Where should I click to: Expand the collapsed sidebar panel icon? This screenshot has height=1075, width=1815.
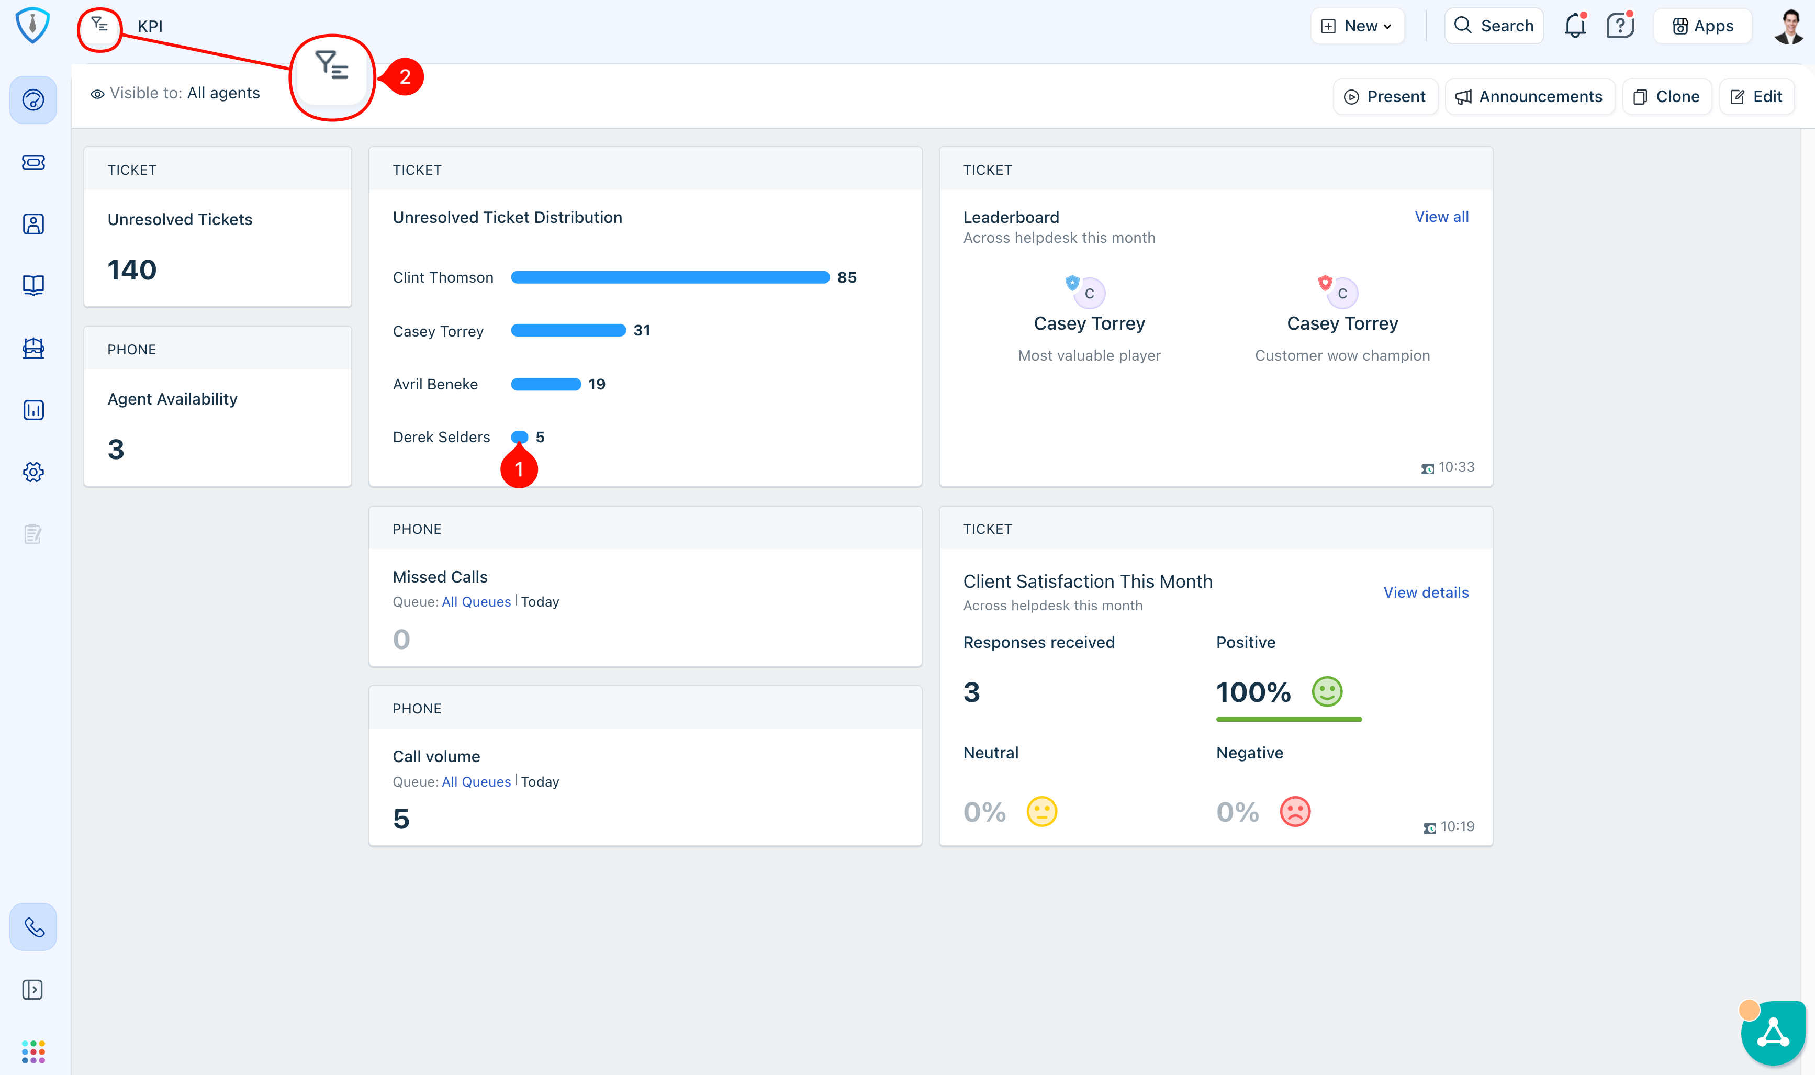[33, 990]
